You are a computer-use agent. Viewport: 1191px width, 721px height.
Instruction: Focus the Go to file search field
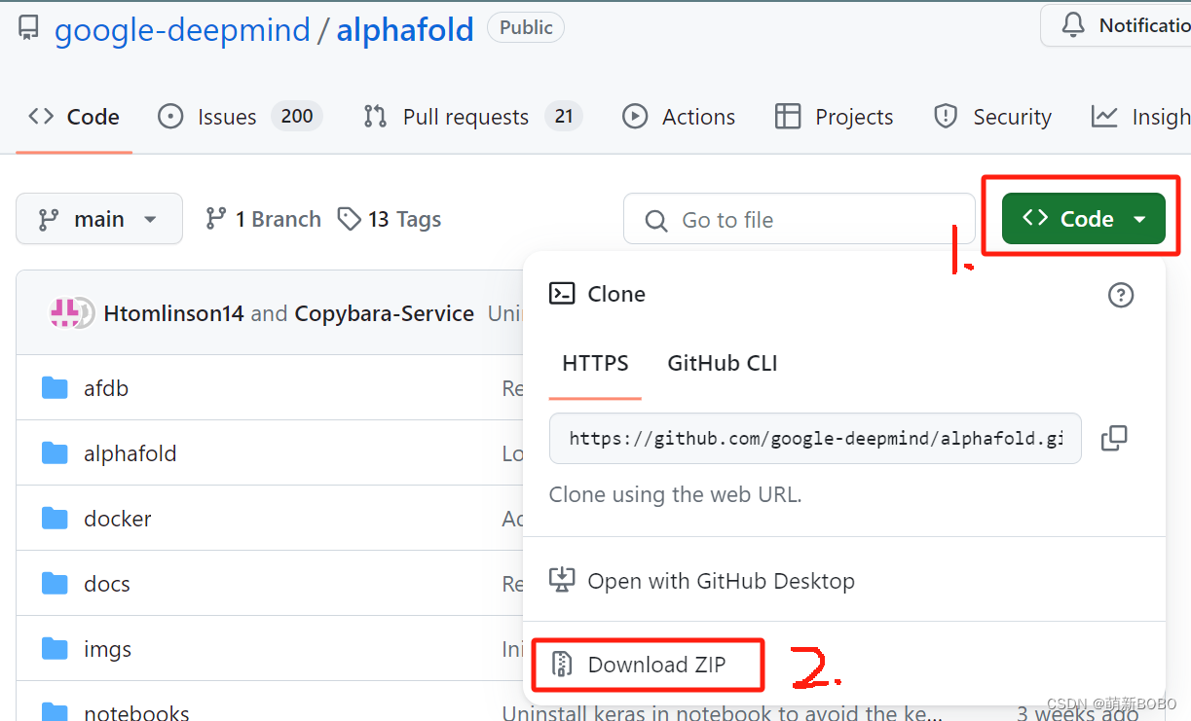tap(799, 220)
